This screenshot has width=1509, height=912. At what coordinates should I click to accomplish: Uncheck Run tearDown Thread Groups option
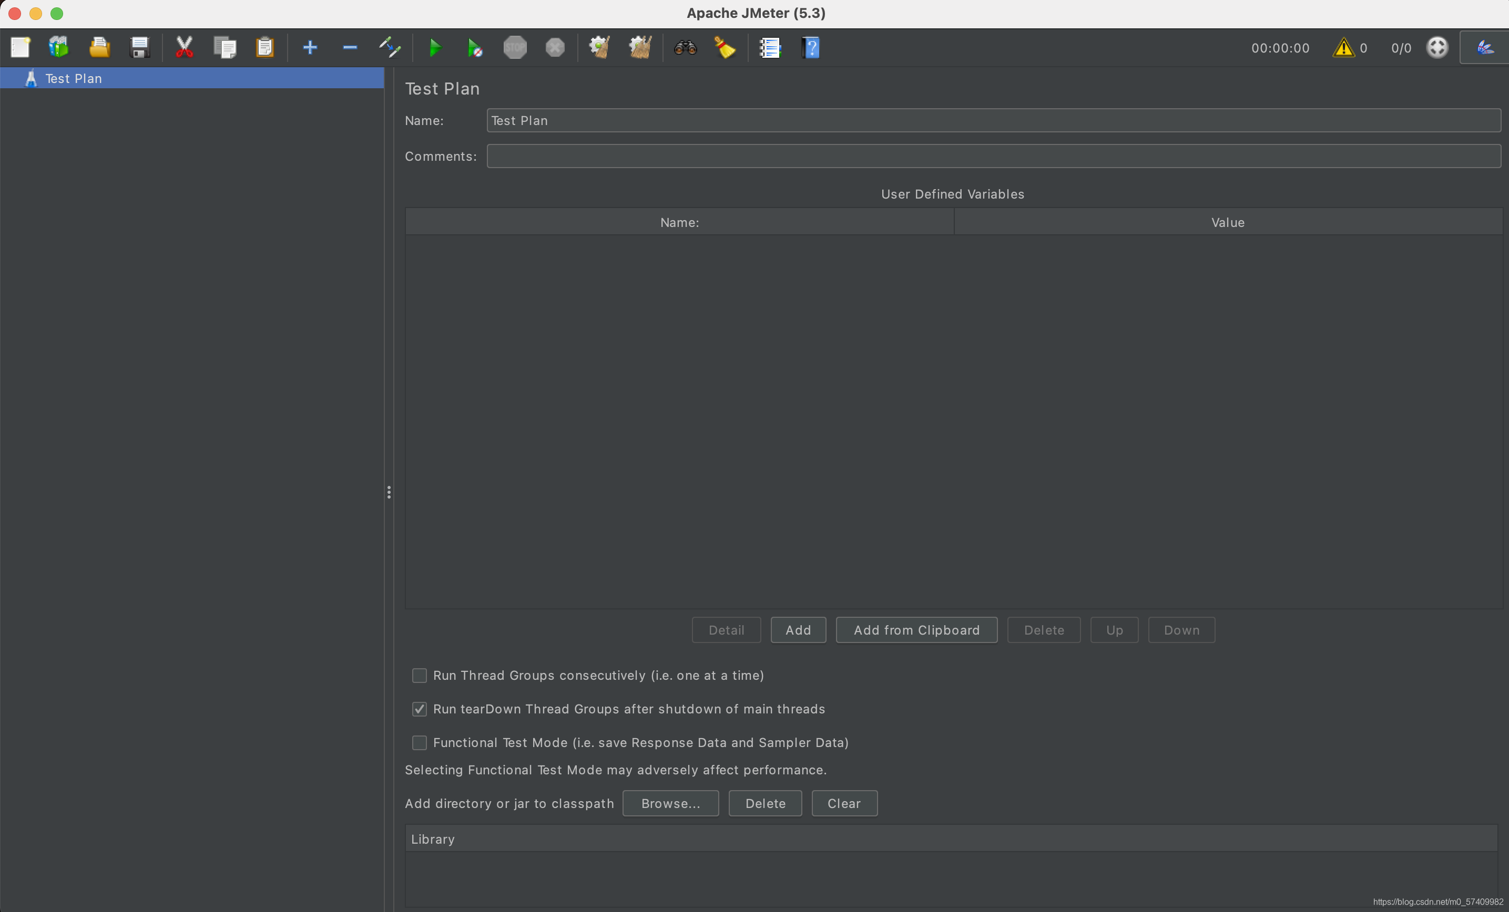(x=420, y=709)
